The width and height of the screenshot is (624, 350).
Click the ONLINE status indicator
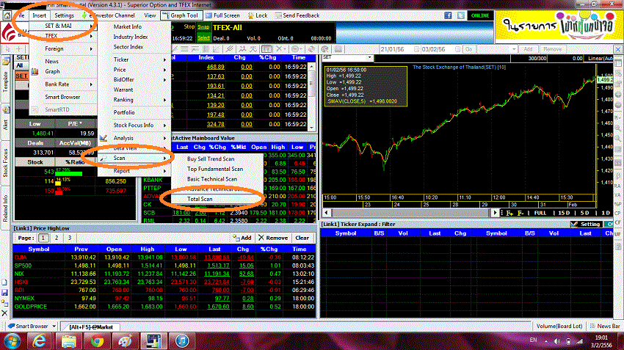480,15
